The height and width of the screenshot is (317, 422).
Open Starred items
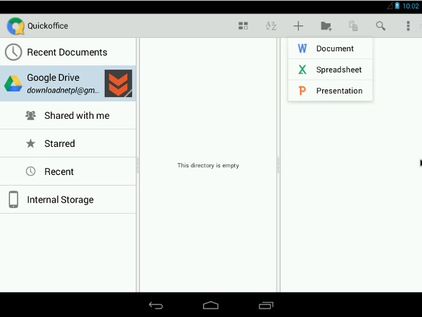(68, 143)
